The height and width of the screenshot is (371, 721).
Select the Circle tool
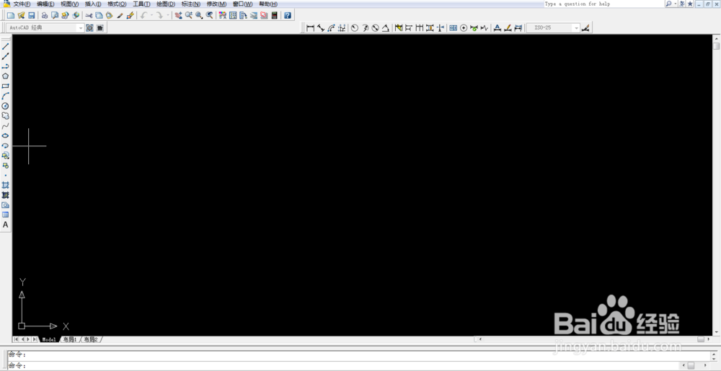pos(6,106)
